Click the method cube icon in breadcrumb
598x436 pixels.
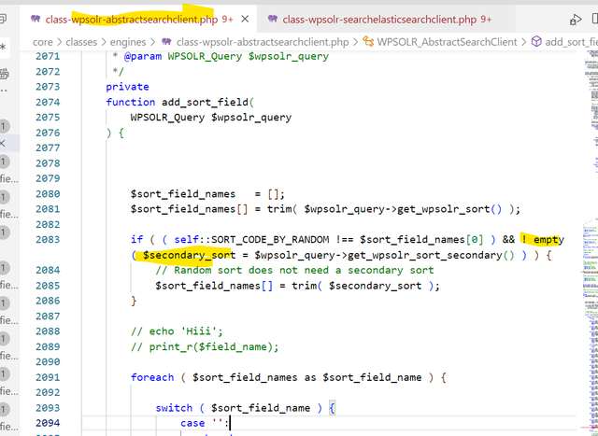coord(536,41)
